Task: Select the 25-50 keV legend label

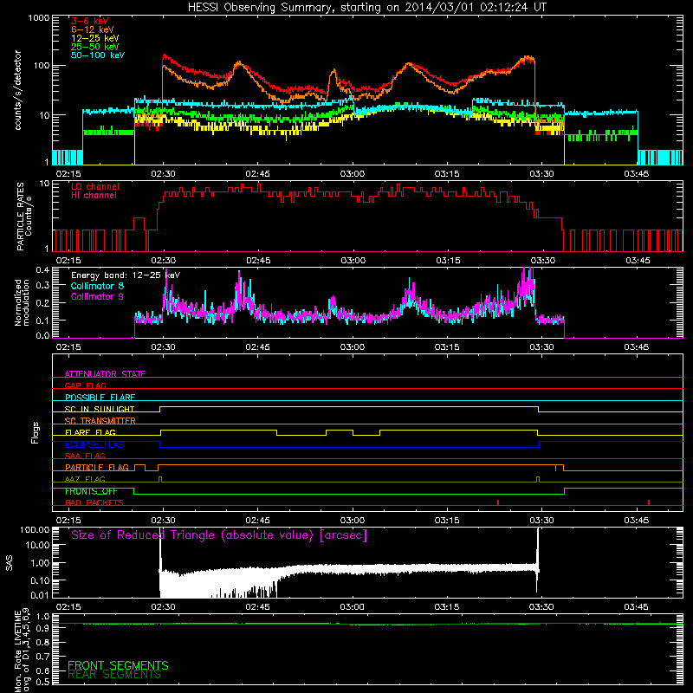Action: [95, 47]
